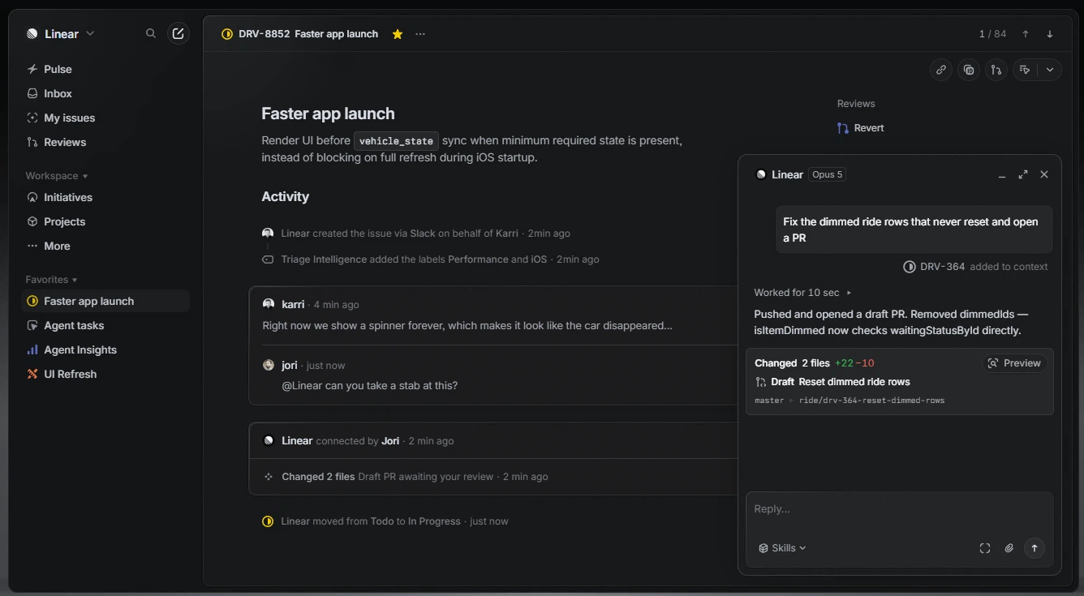Image resolution: width=1084 pixels, height=596 pixels.
Task: Copy git branch name icon
Action: click(x=996, y=70)
